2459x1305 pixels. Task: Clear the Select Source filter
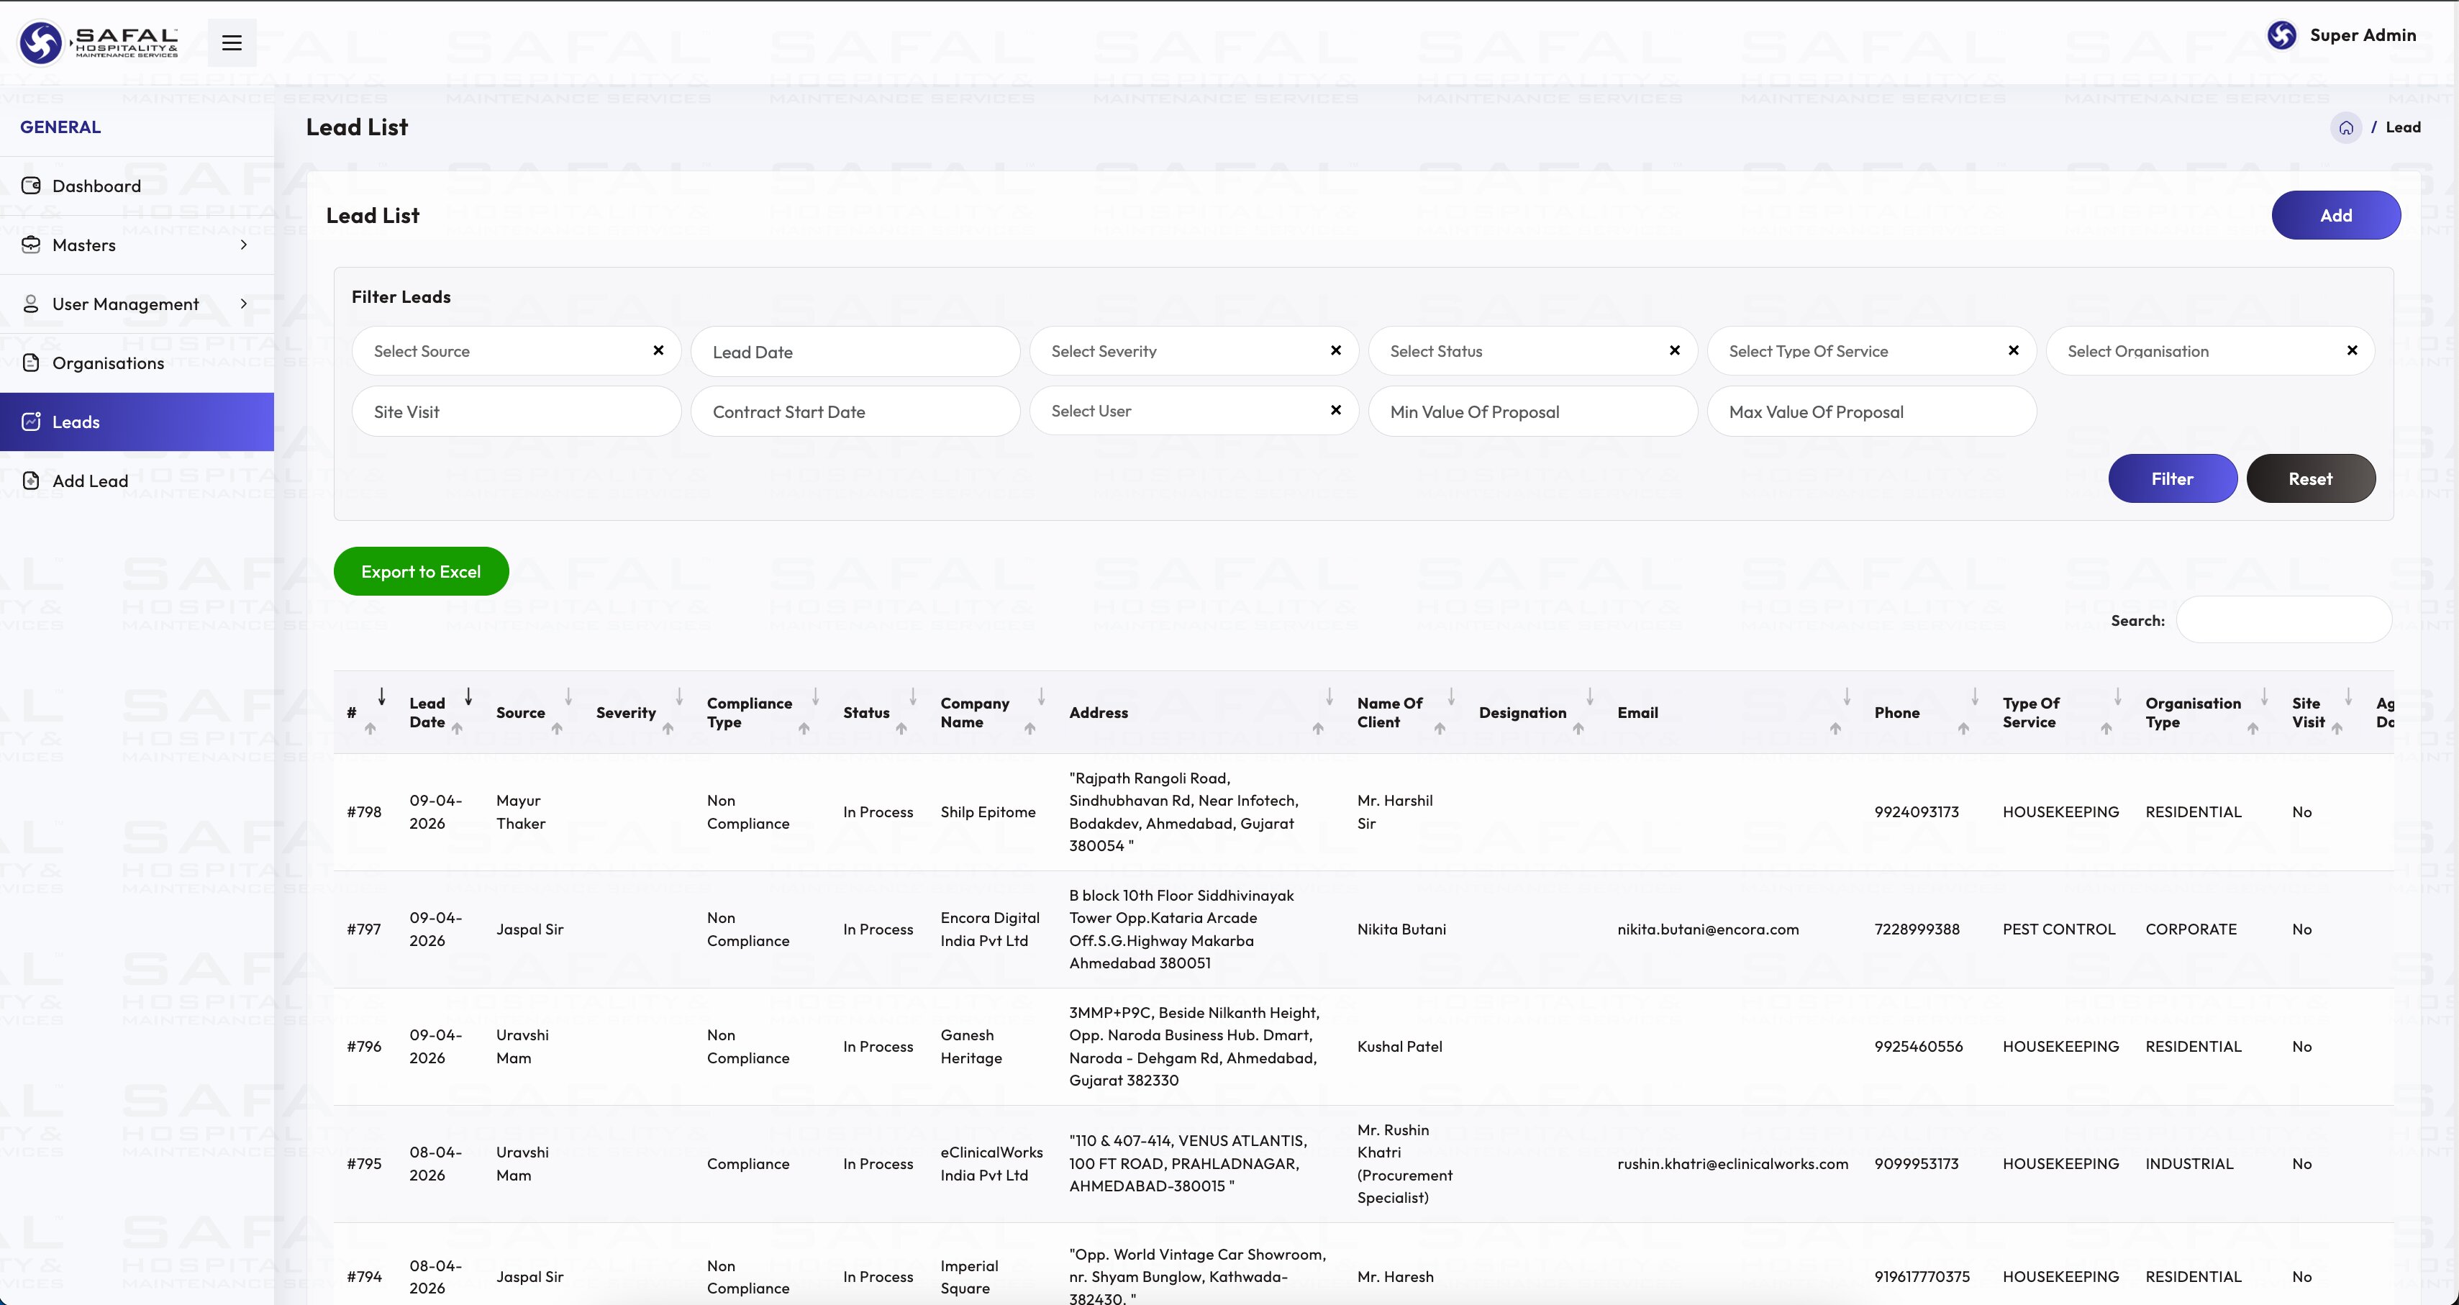tap(658, 350)
